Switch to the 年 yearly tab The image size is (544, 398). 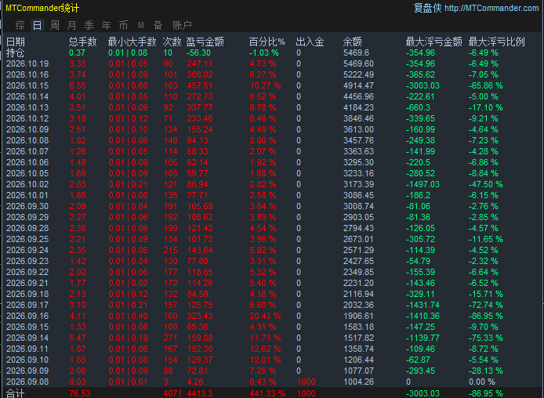[x=106, y=25]
